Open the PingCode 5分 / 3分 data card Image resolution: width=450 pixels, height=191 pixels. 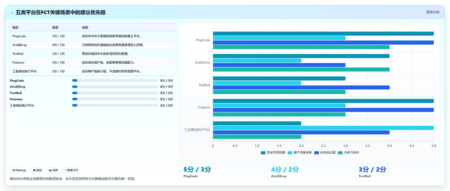(222, 172)
